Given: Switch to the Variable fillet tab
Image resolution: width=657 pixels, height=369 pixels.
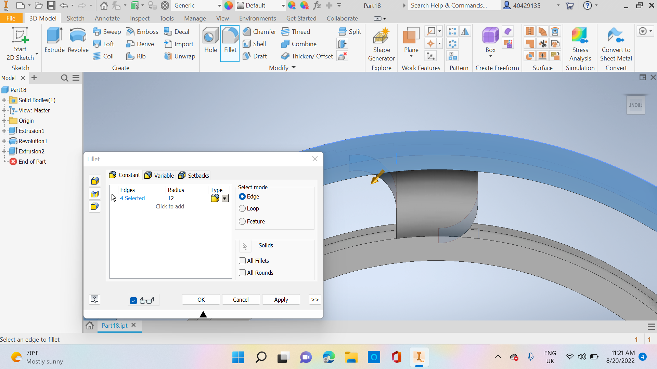Looking at the screenshot, I should pos(159,175).
